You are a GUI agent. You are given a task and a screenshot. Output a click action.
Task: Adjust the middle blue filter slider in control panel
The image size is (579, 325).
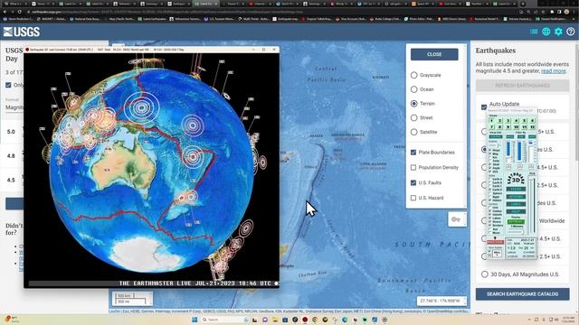(x=520, y=151)
